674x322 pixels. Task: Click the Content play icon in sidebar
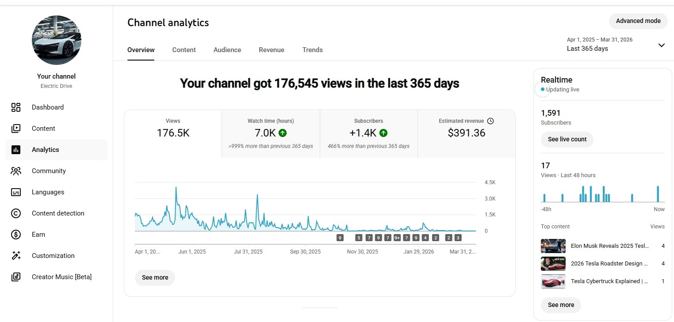[16, 129]
